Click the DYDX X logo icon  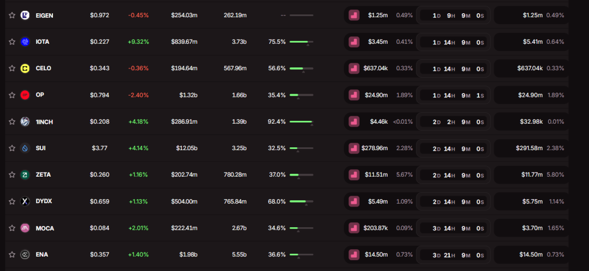click(x=25, y=201)
